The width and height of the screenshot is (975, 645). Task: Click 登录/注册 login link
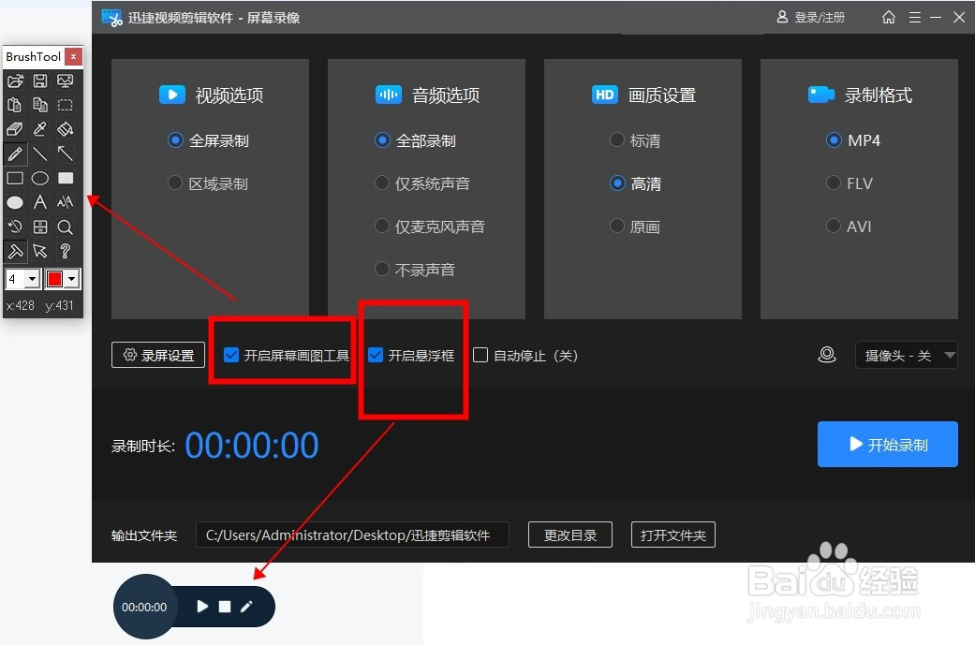click(811, 18)
